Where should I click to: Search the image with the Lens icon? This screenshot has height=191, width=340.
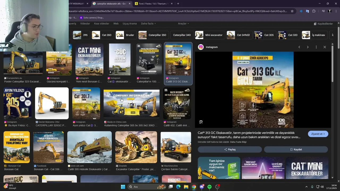point(201,122)
